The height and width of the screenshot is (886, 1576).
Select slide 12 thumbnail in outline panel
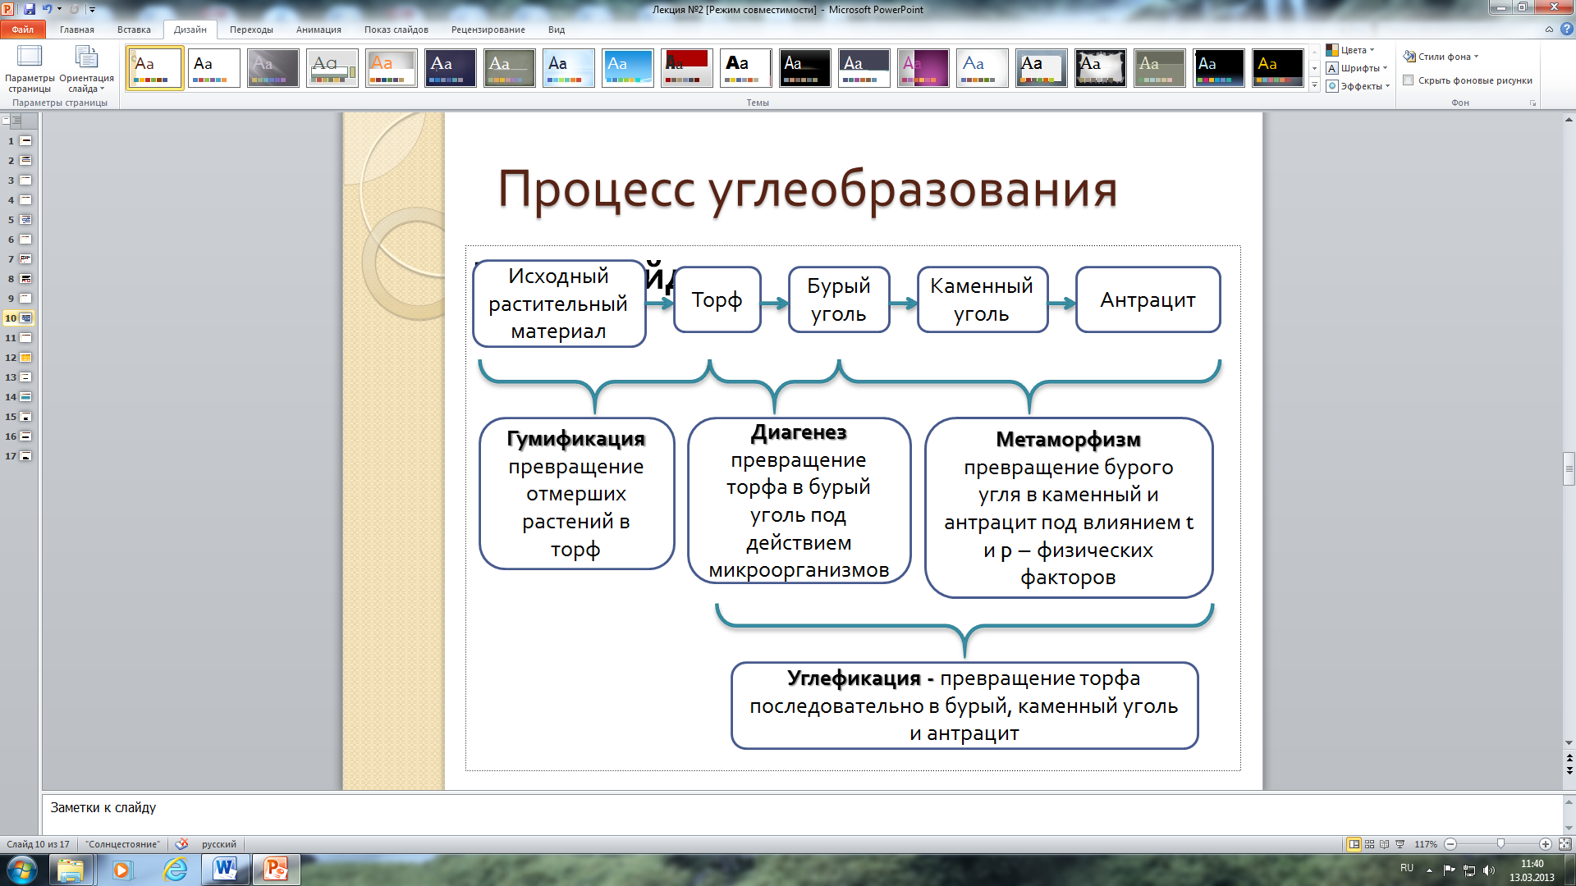point(25,358)
